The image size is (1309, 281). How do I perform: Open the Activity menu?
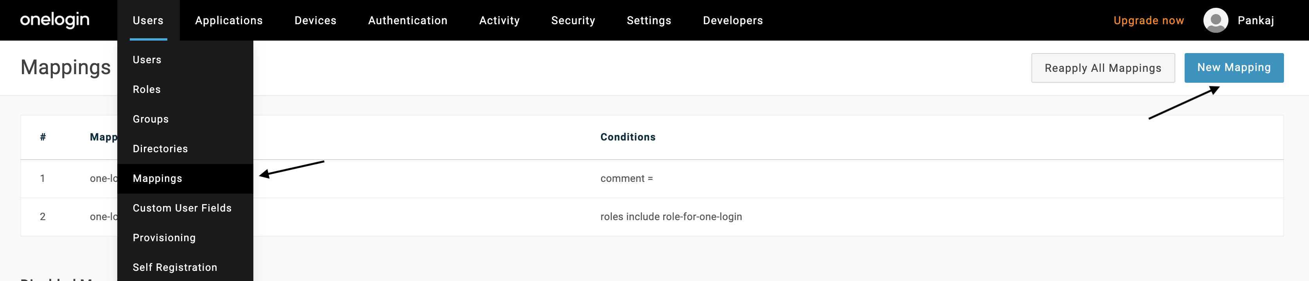(499, 20)
